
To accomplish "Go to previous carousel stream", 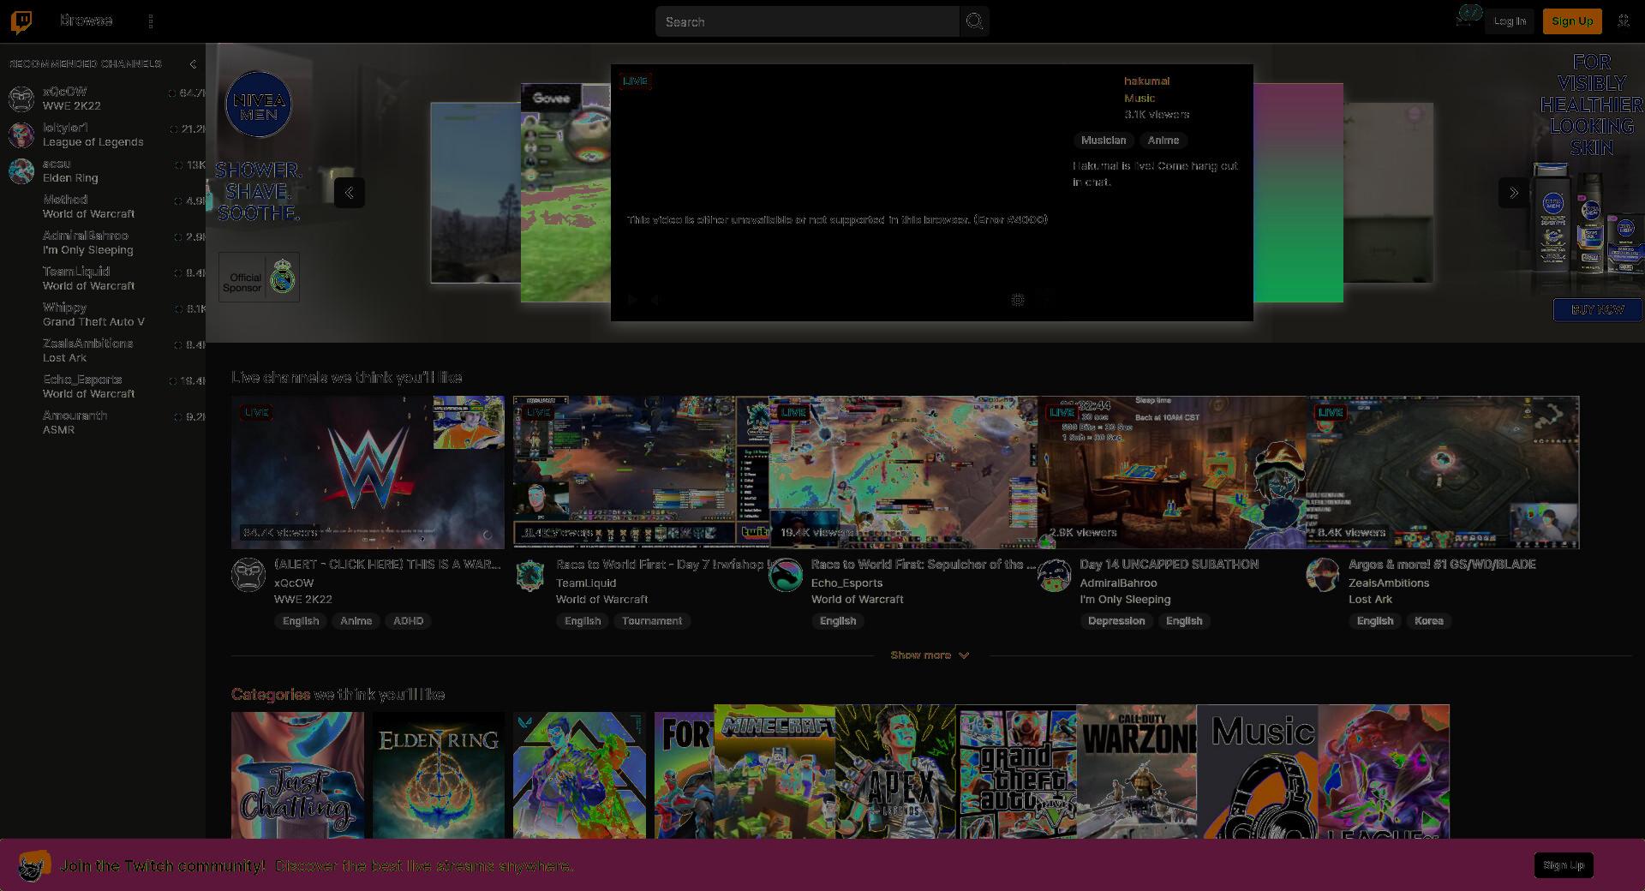I will (x=350, y=193).
